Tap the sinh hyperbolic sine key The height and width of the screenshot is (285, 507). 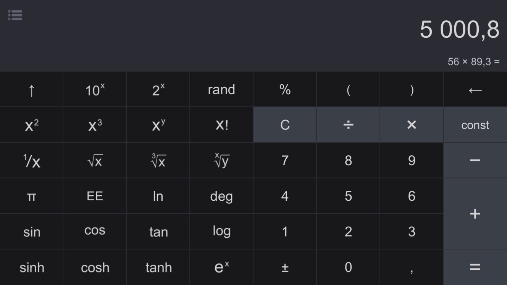tap(31, 267)
